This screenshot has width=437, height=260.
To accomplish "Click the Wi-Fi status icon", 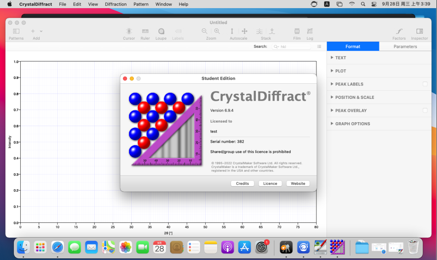I will click(x=352, y=4).
